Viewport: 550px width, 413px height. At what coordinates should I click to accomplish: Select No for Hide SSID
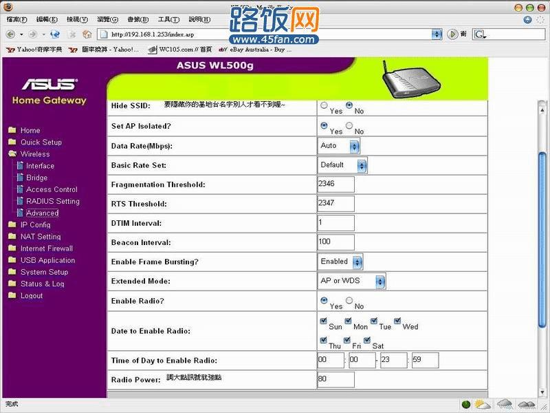[x=349, y=105]
